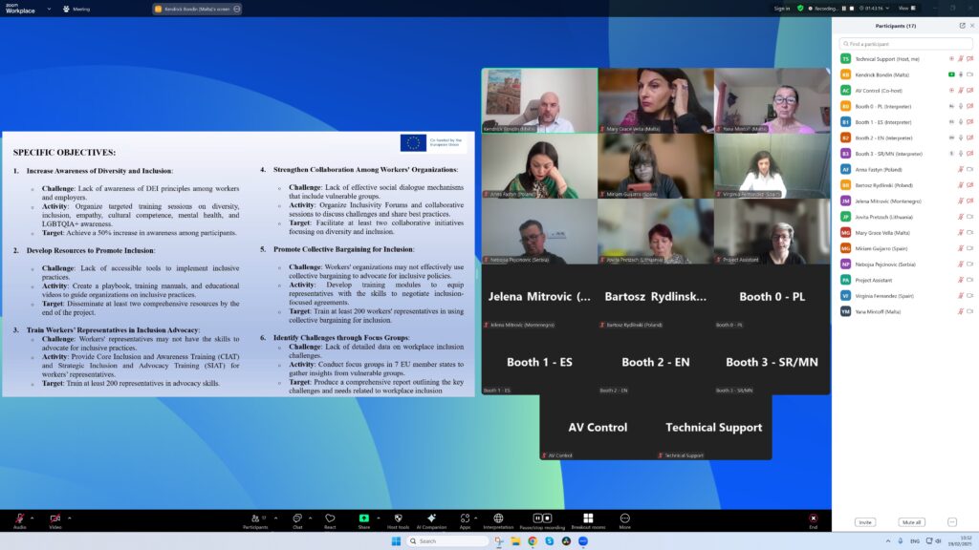This screenshot has height=550, width=979.
Task: Click the green Share screen icon
Action: click(x=363, y=519)
